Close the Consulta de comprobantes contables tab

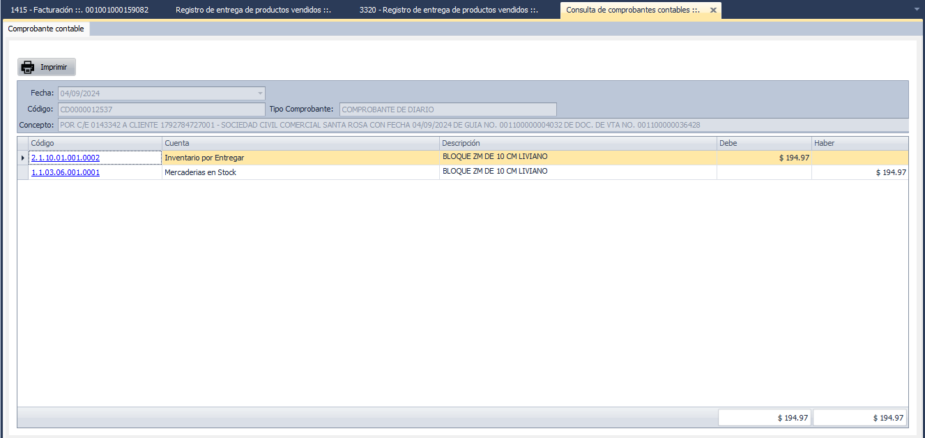point(713,10)
